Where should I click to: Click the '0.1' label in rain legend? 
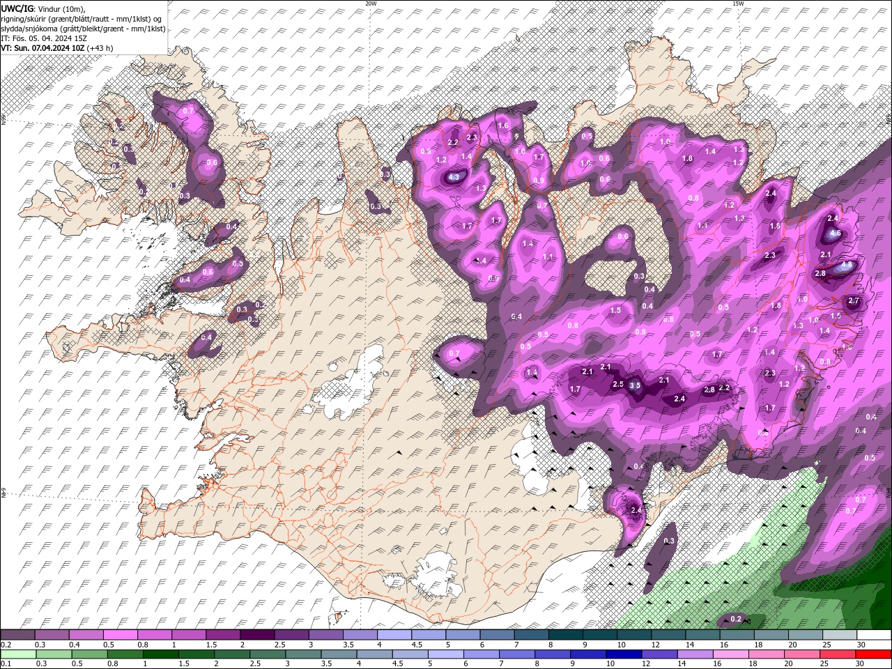click(x=6, y=664)
